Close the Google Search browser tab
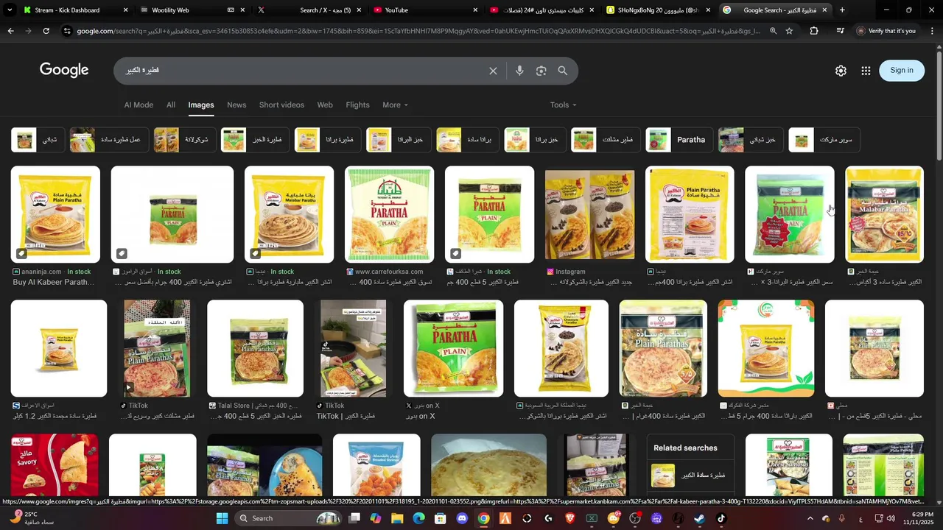Image resolution: width=943 pixels, height=530 pixels. 824,10
